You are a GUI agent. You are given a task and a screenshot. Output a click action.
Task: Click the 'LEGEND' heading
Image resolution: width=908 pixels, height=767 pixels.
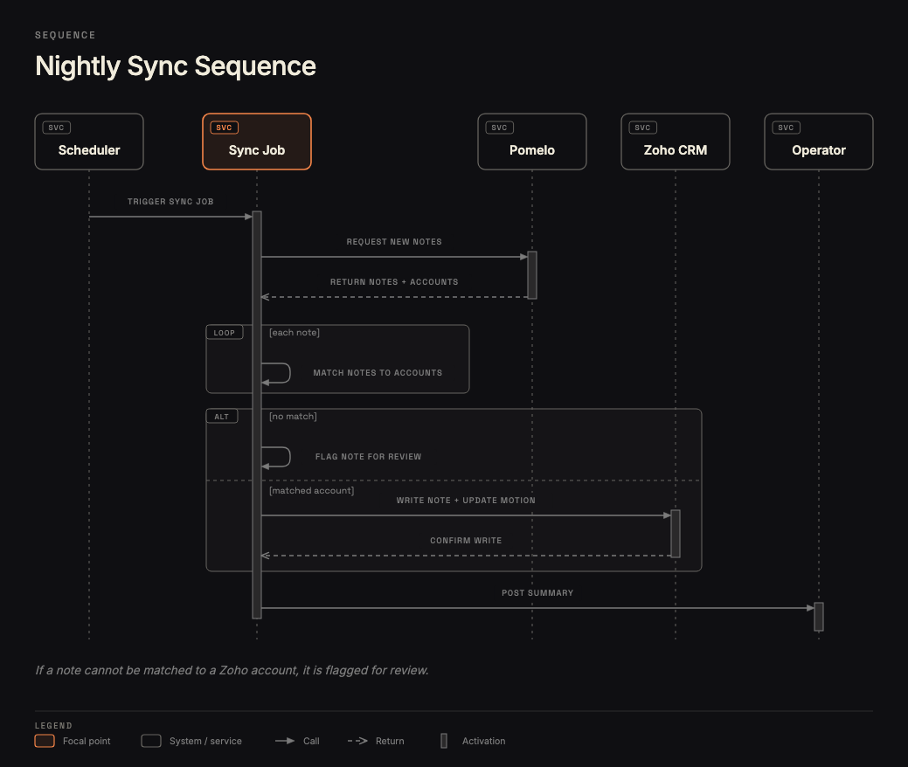53,726
